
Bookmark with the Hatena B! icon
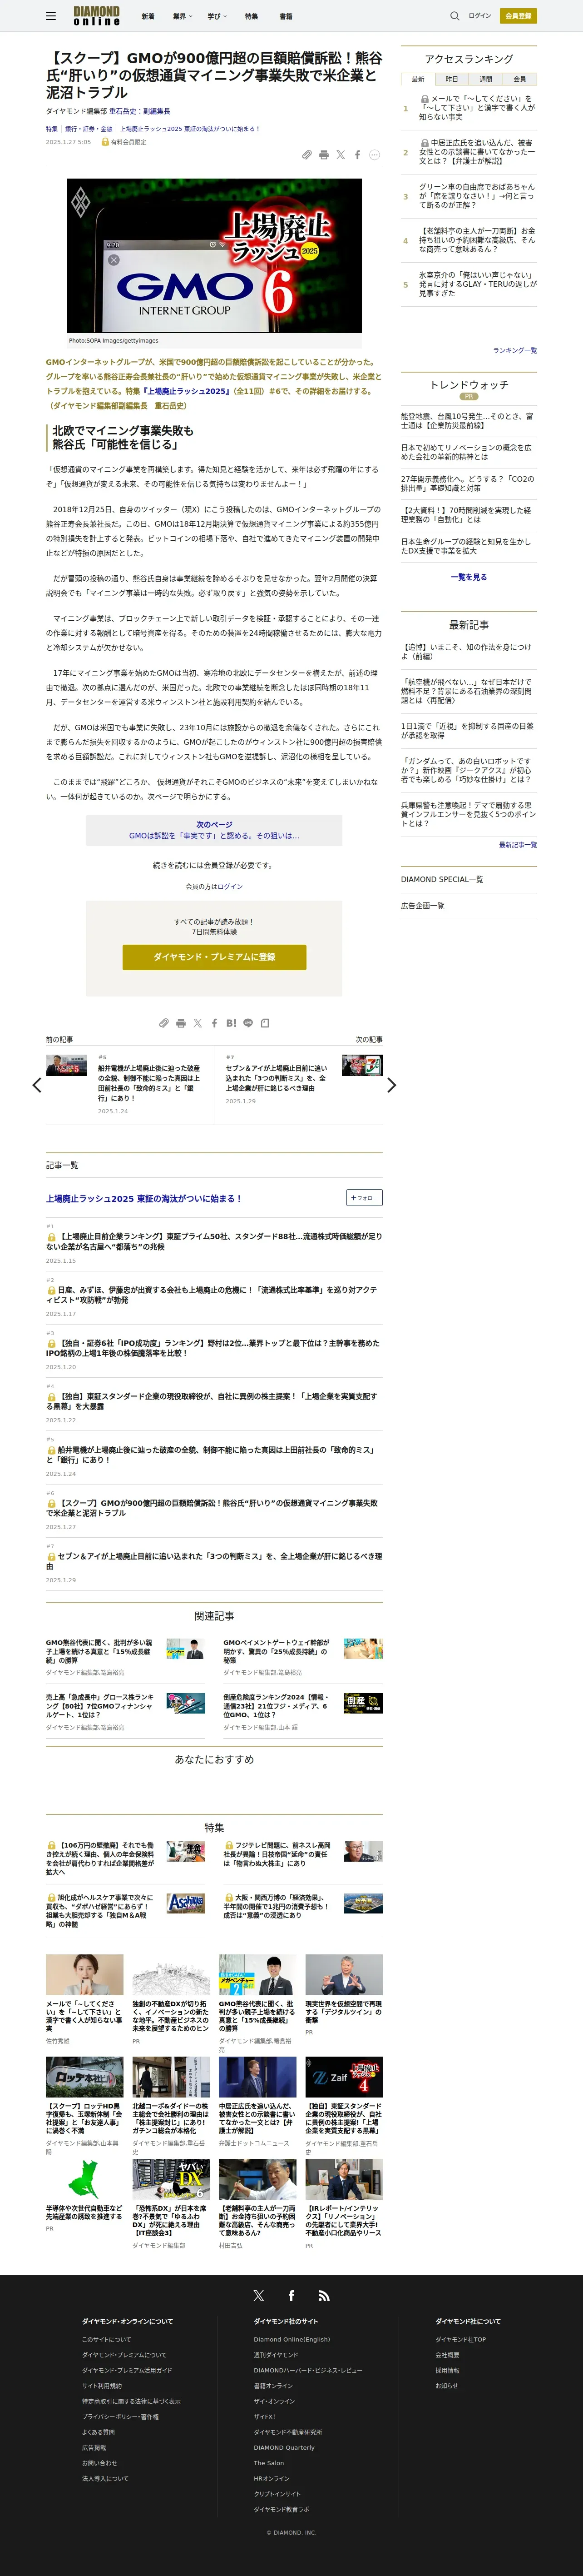tap(231, 1023)
